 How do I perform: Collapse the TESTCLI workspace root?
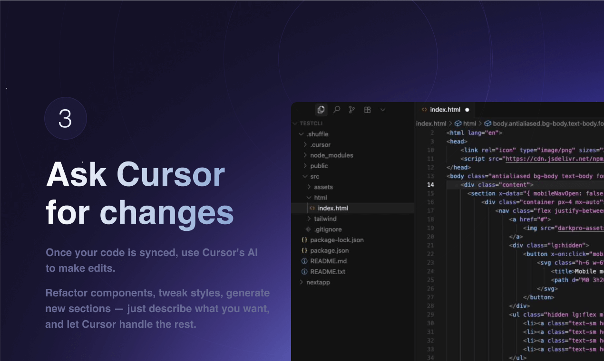coord(294,123)
